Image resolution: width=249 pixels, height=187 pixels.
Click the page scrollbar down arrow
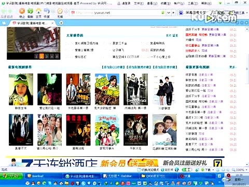click(247, 164)
